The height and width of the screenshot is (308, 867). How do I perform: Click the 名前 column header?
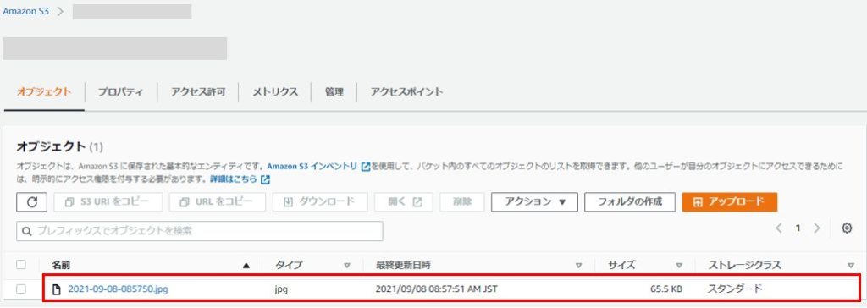pyautogui.click(x=61, y=266)
